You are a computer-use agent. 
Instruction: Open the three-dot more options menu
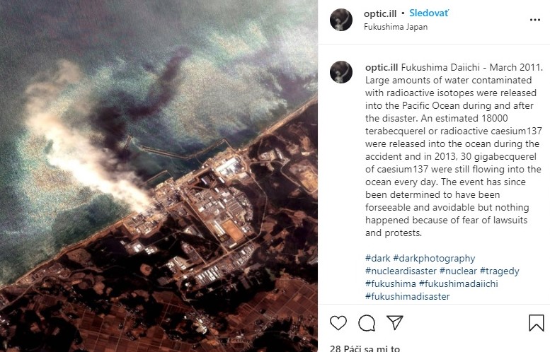(535, 20)
